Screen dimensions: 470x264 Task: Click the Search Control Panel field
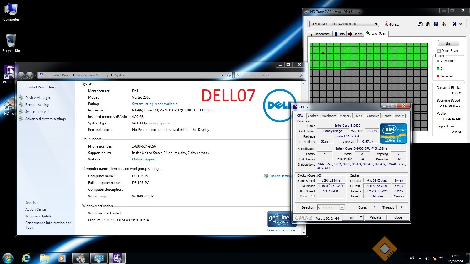(267, 75)
